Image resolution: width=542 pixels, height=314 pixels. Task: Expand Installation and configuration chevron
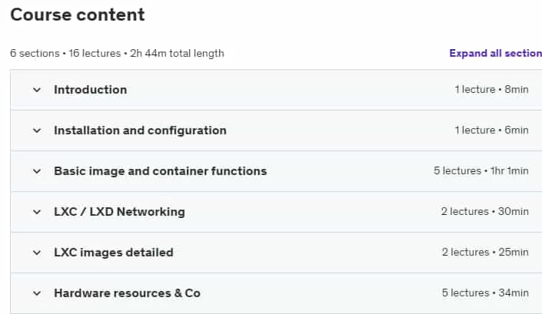tap(37, 131)
